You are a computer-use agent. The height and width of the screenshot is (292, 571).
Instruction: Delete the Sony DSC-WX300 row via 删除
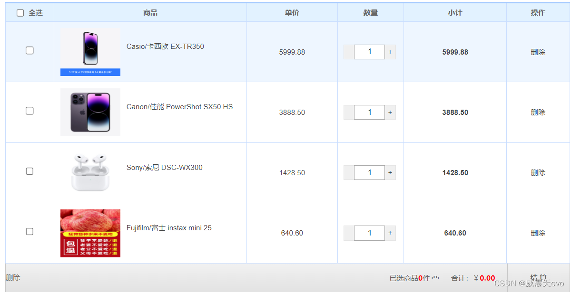pyautogui.click(x=538, y=173)
